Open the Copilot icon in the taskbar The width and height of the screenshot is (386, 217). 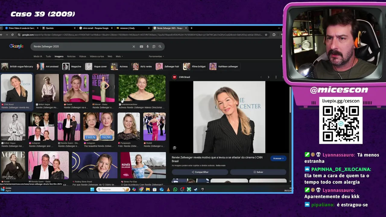[x=134, y=189]
